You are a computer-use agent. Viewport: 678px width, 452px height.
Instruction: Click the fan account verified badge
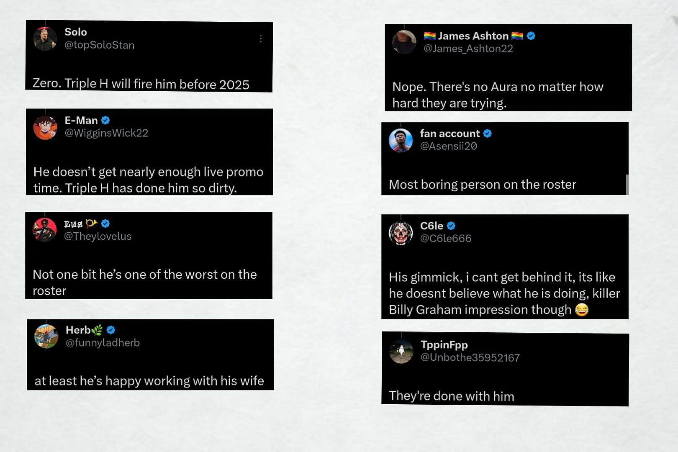pyautogui.click(x=487, y=134)
